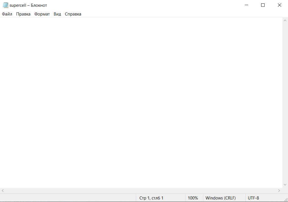Minimize the Блокнот window
This screenshot has height=202, width=288.
click(246, 5)
